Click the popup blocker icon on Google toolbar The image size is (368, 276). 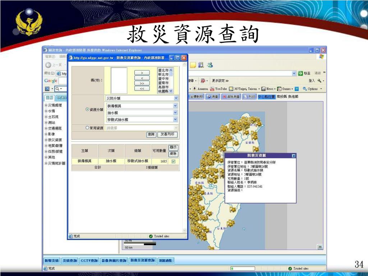click(x=203, y=81)
